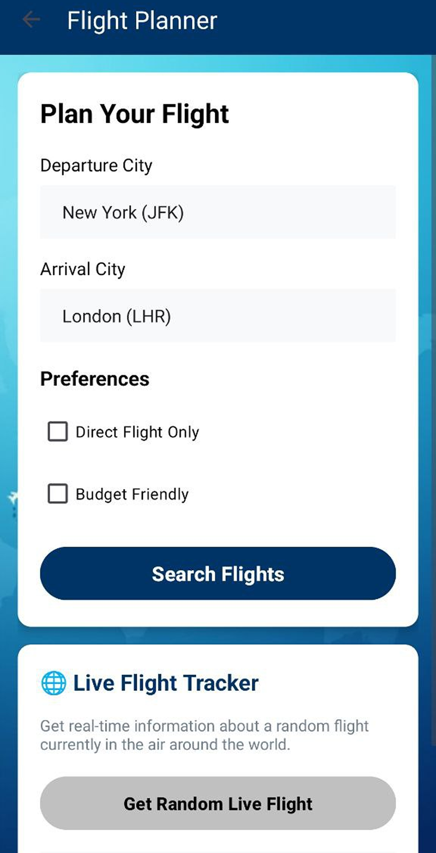Tick the Budget Friendly checkbox
Screen dimensions: 436x853
(58, 494)
